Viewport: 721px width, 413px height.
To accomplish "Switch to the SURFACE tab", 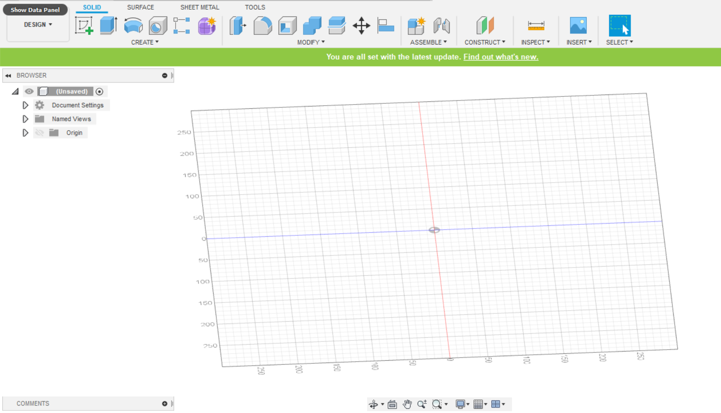I will click(141, 7).
